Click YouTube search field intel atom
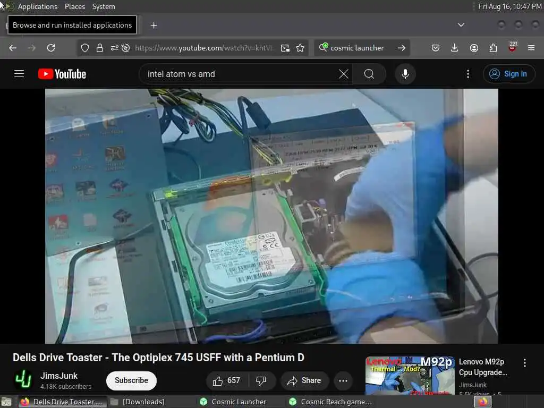Image resolution: width=544 pixels, height=408 pixels. tap(240, 74)
